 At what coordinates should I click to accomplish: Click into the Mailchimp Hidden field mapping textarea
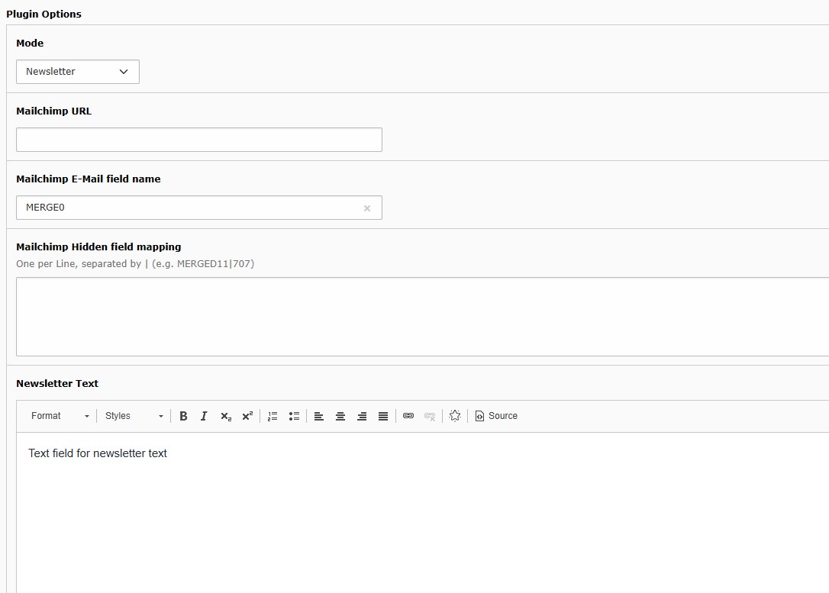point(420,317)
